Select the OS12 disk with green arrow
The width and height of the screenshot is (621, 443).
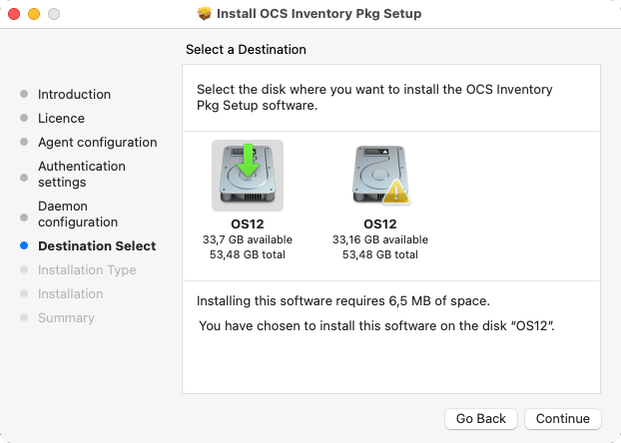[248, 176]
